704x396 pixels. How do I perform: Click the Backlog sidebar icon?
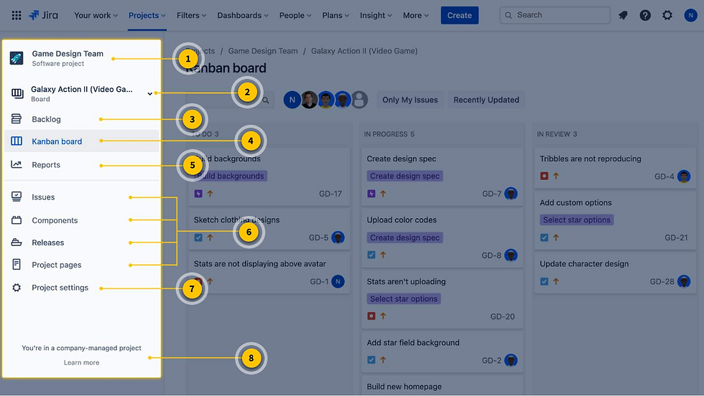point(16,119)
